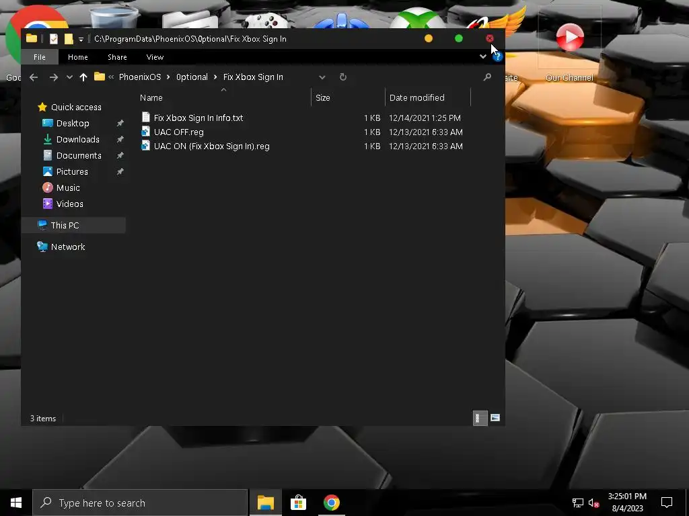This screenshot has width=689, height=516.
Task: Open the File menu
Action: pyautogui.click(x=40, y=57)
